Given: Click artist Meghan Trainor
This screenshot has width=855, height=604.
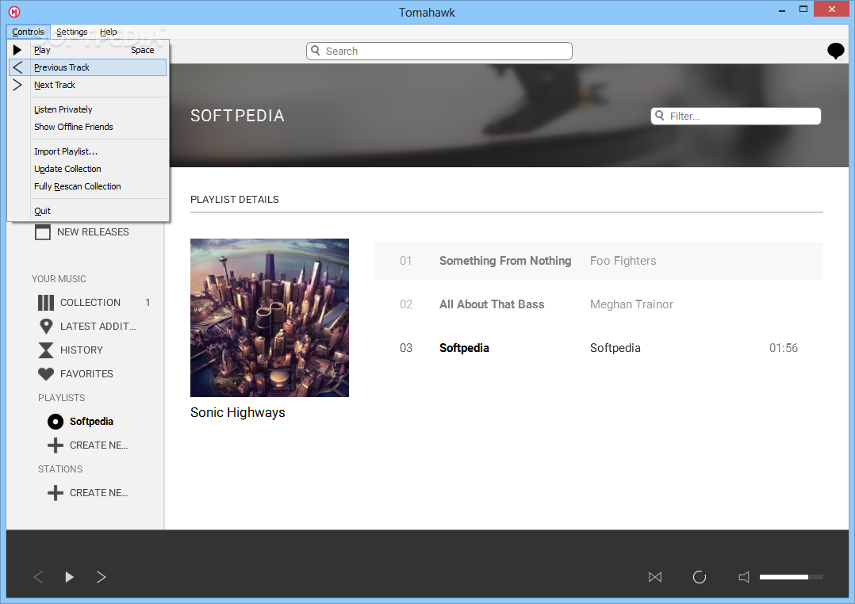Looking at the screenshot, I should tap(631, 304).
